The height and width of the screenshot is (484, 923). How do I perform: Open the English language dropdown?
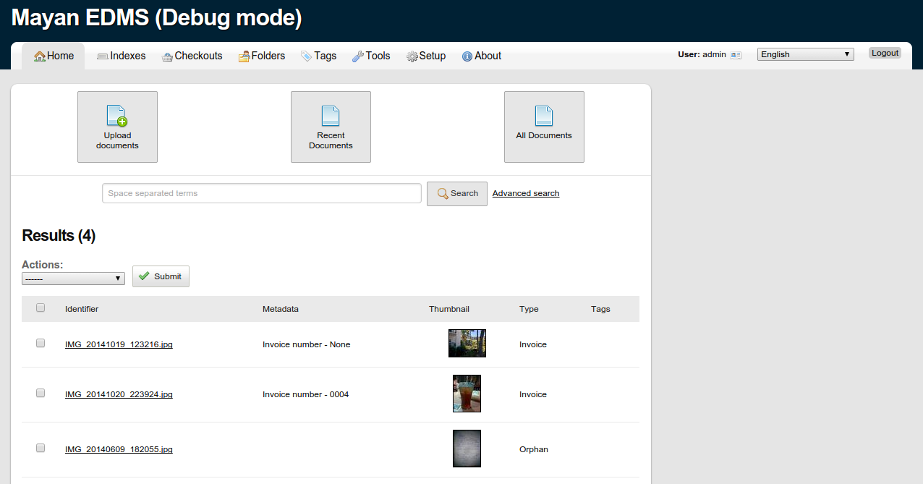805,54
